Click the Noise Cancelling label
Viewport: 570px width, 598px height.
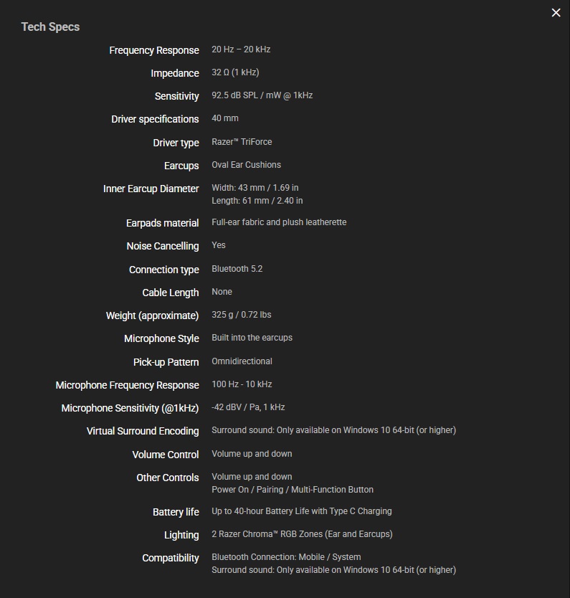pyautogui.click(x=162, y=246)
